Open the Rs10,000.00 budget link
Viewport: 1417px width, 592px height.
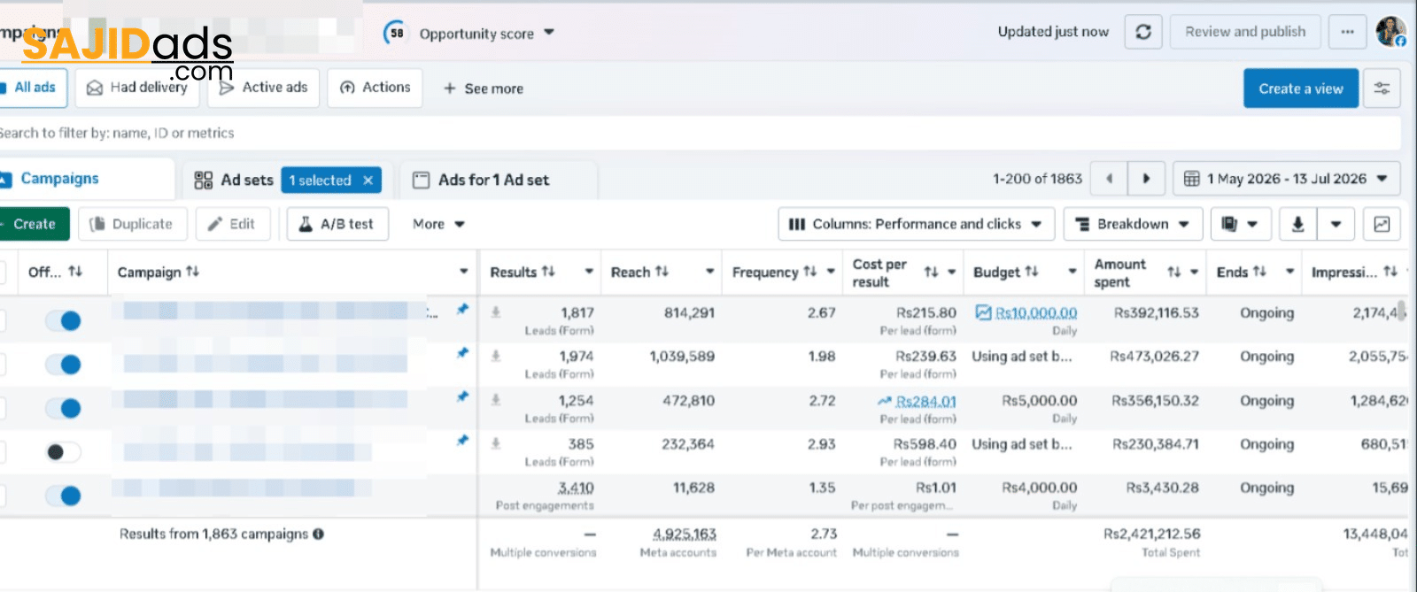tap(1036, 313)
